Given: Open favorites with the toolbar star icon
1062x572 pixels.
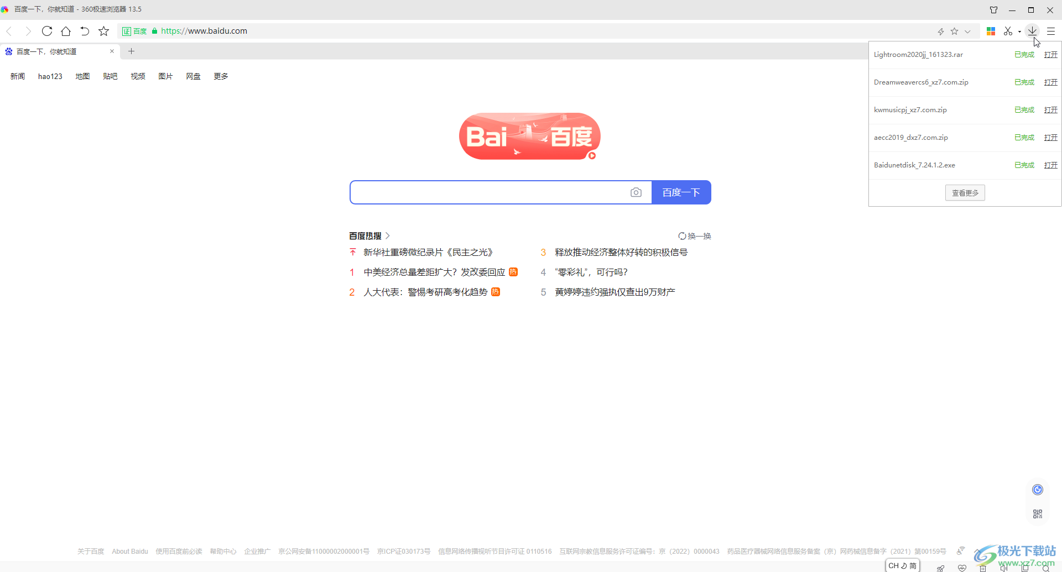Looking at the screenshot, I should click(x=103, y=31).
